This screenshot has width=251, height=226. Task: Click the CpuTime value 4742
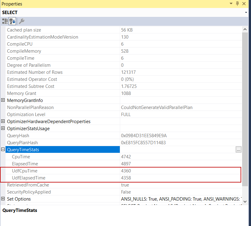point(126,156)
